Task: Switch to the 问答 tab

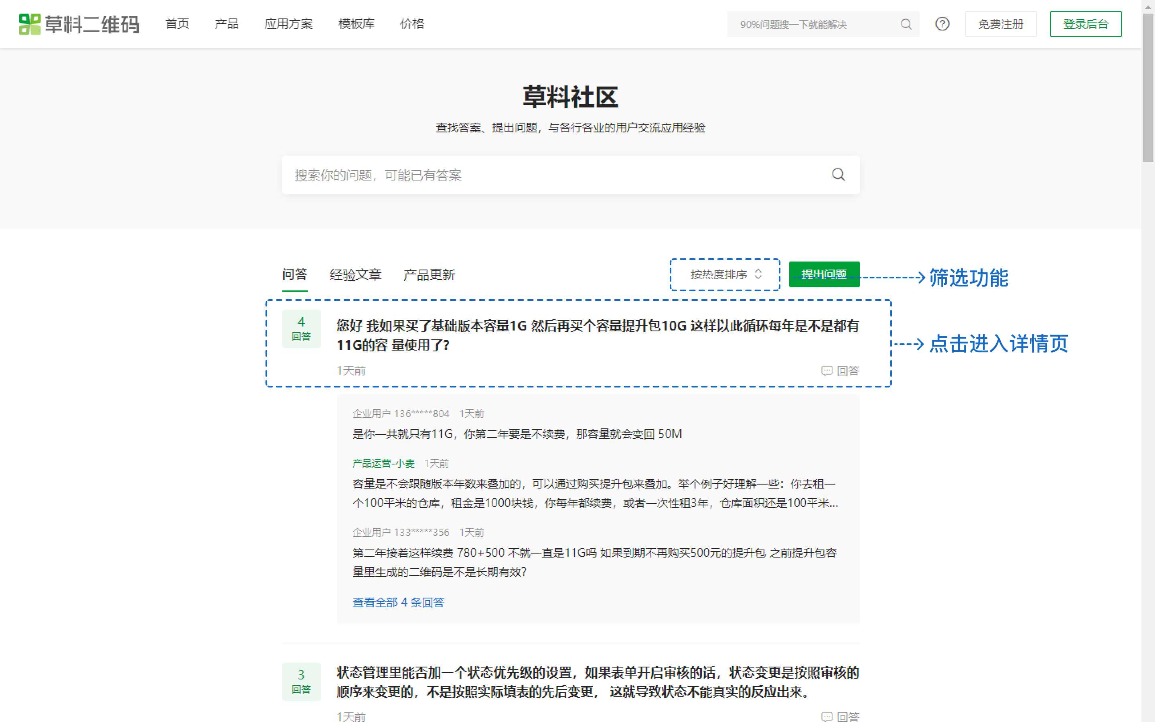Action: tap(294, 275)
